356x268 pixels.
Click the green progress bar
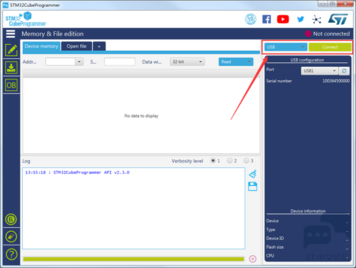click(x=133, y=259)
